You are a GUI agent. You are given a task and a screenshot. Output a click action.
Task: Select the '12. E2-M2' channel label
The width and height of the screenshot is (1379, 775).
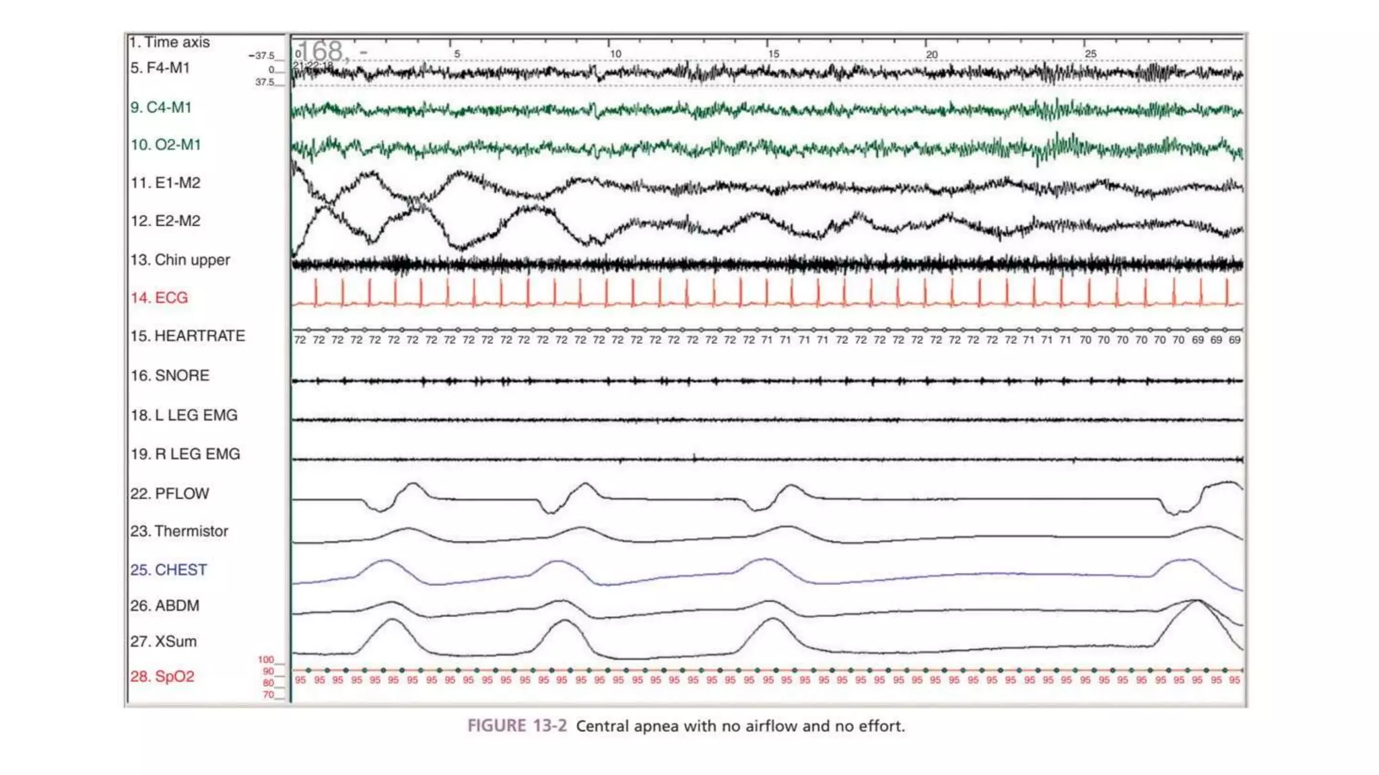coord(166,221)
